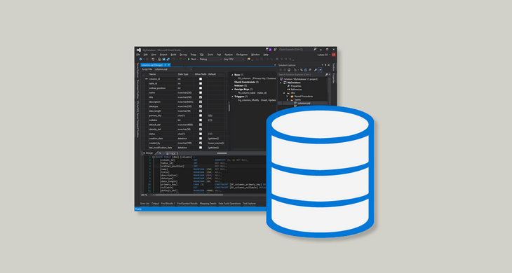Open the Find Symbol Results tab
Screen dimensions: 512x273
click(187, 204)
